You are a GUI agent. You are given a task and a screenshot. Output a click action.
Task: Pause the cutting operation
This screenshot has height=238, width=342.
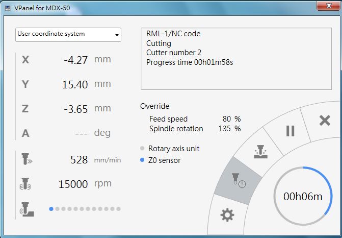point(290,131)
